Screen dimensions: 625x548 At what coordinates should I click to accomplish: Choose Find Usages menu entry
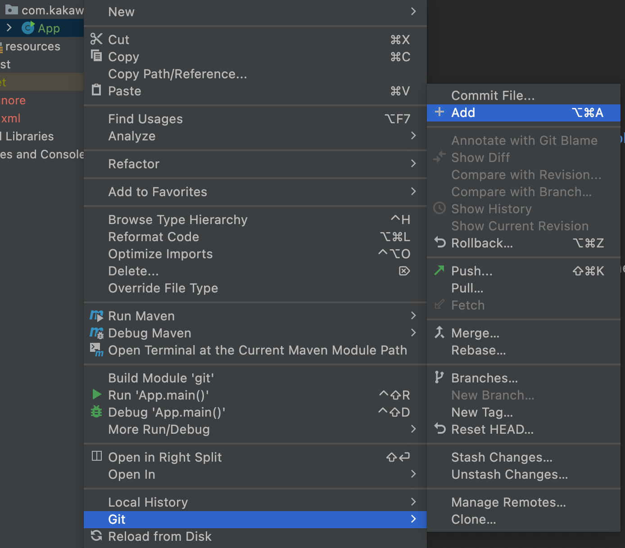[145, 119]
